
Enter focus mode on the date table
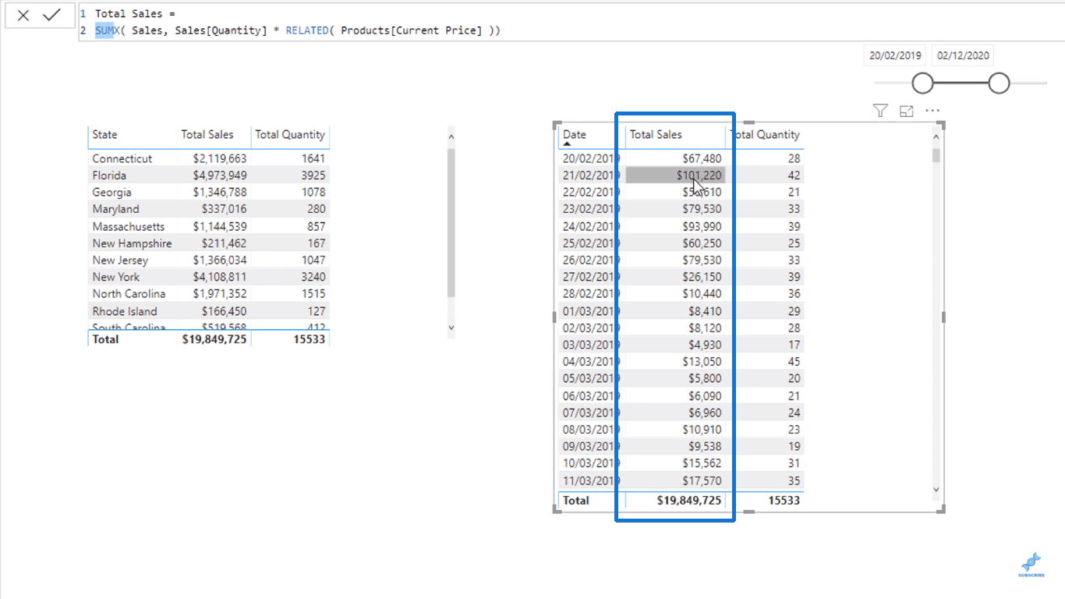tap(906, 111)
